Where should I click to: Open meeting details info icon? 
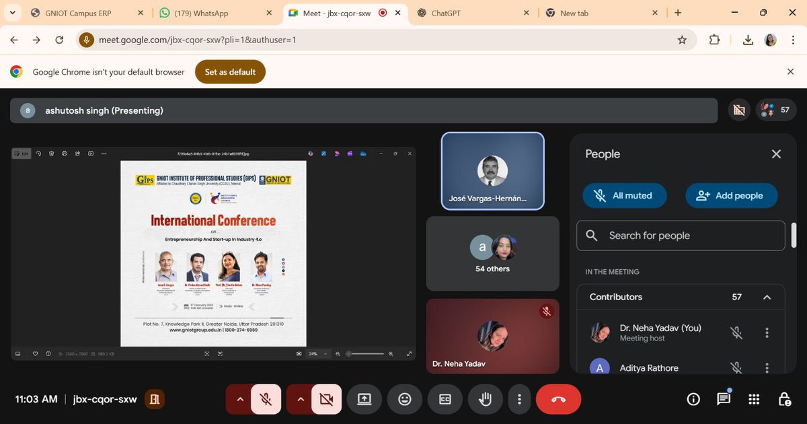click(x=693, y=399)
